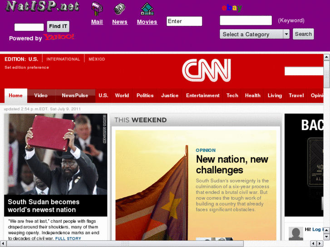
Task: Click the South Sudan president photo
Action: point(55,154)
